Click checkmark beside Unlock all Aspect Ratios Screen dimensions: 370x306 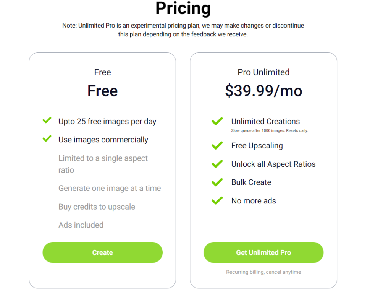coord(217,164)
